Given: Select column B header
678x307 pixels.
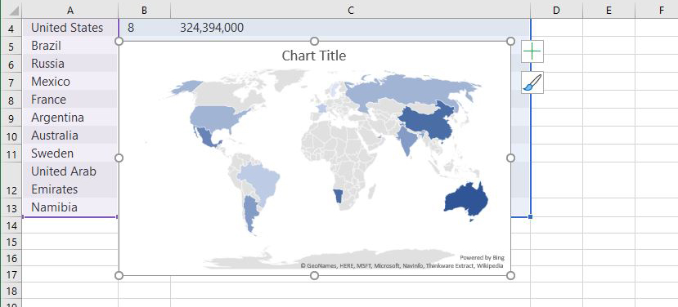Looking at the screenshot, I should click(144, 11).
